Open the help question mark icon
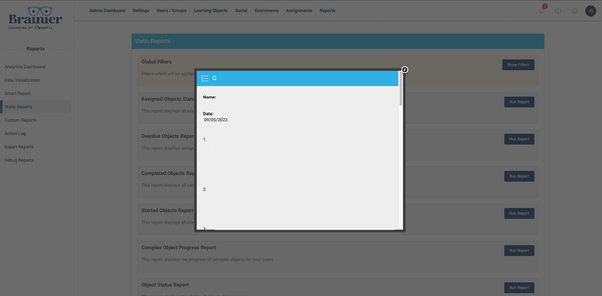Image resolution: width=602 pixels, height=296 pixels. 558,11
